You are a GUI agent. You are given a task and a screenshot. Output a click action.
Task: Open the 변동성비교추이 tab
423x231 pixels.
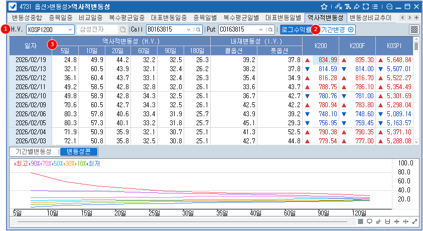[371, 18]
